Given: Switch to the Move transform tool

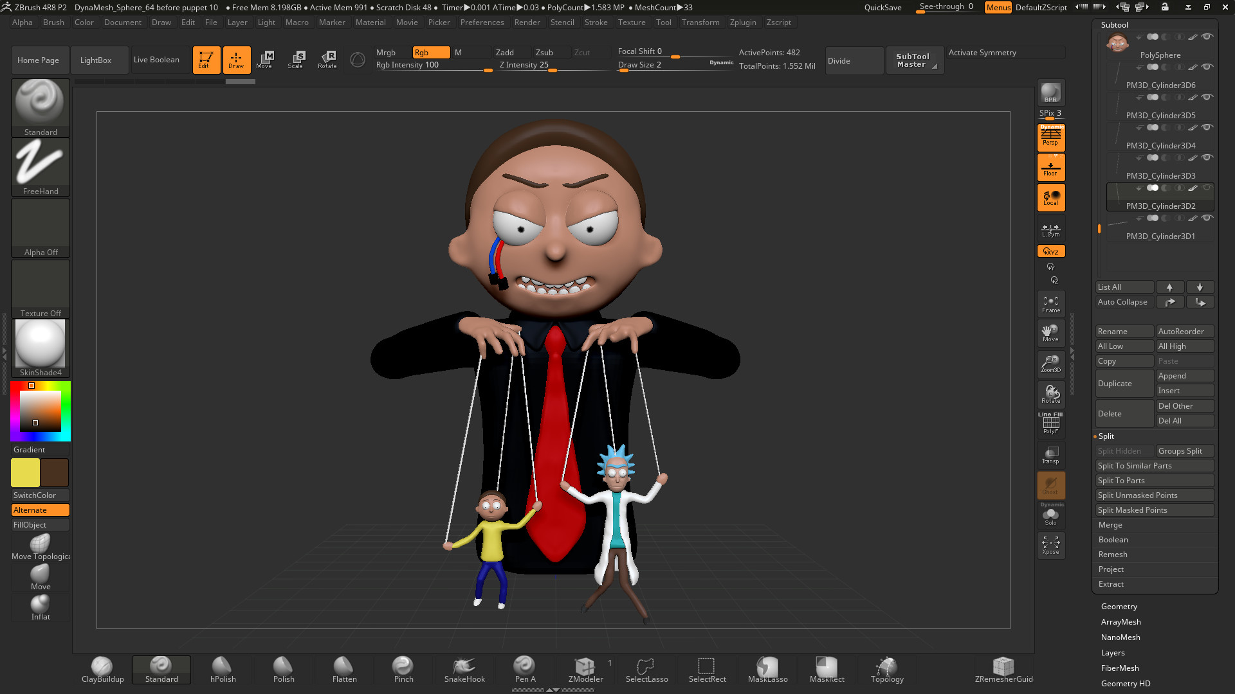Looking at the screenshot, I should coord(265,60).
